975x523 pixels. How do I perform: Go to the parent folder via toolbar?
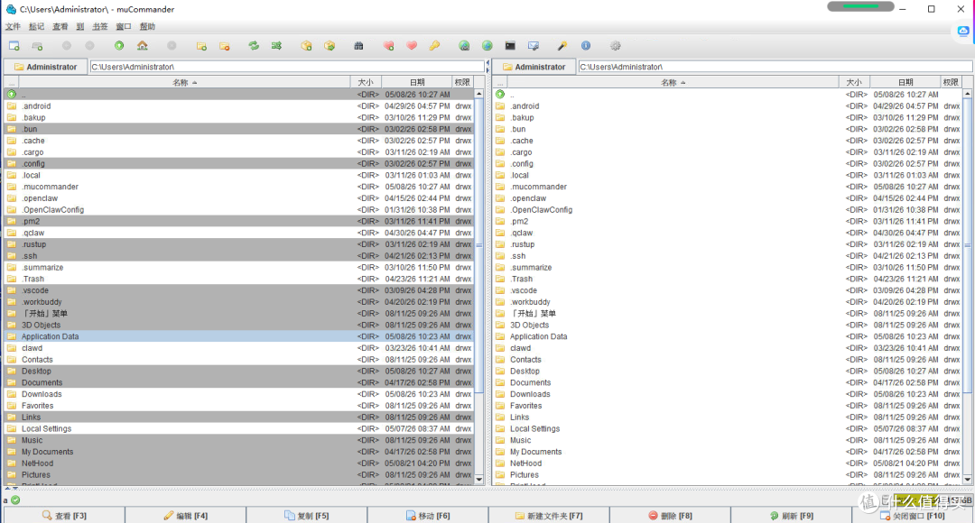pos(119,46)
